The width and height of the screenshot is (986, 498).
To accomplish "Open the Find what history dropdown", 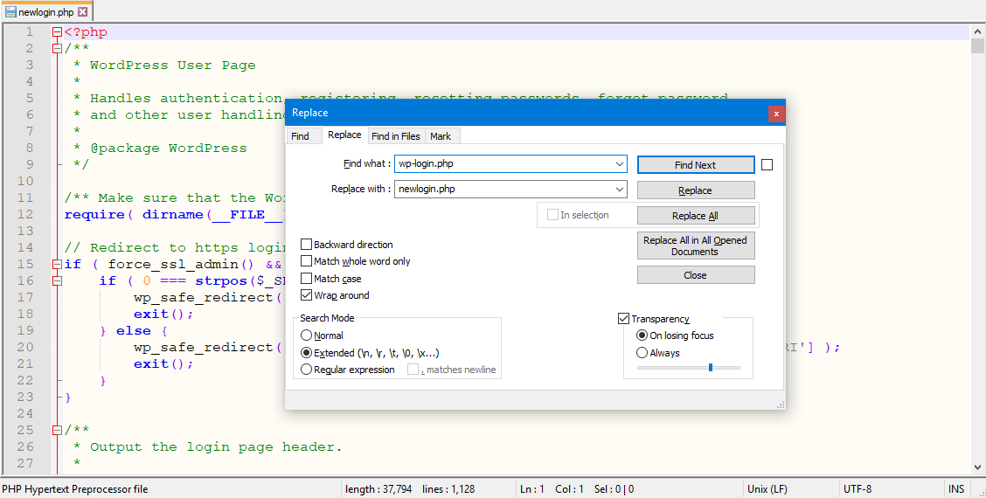I will [x=621, y=164].
